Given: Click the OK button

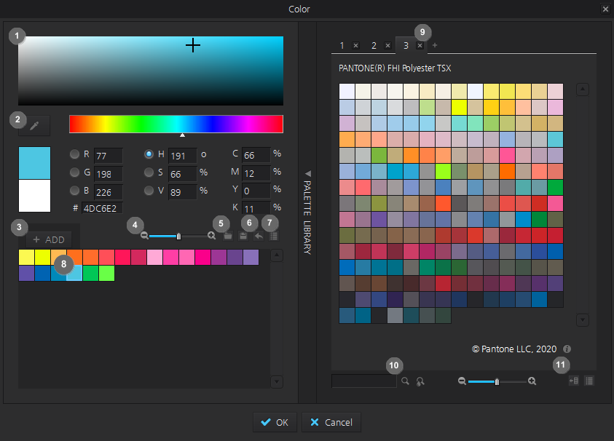Looking at the screenshot, I should (x=275, y=422).
